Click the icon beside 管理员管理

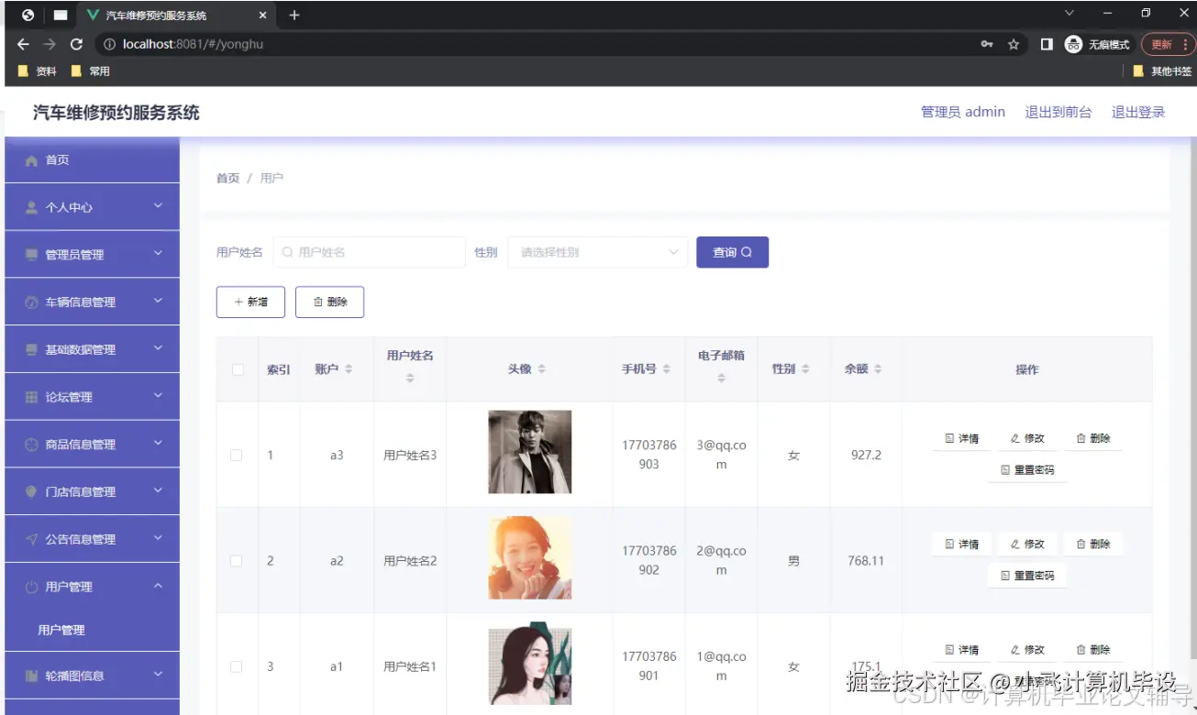[x=31, y=255]
